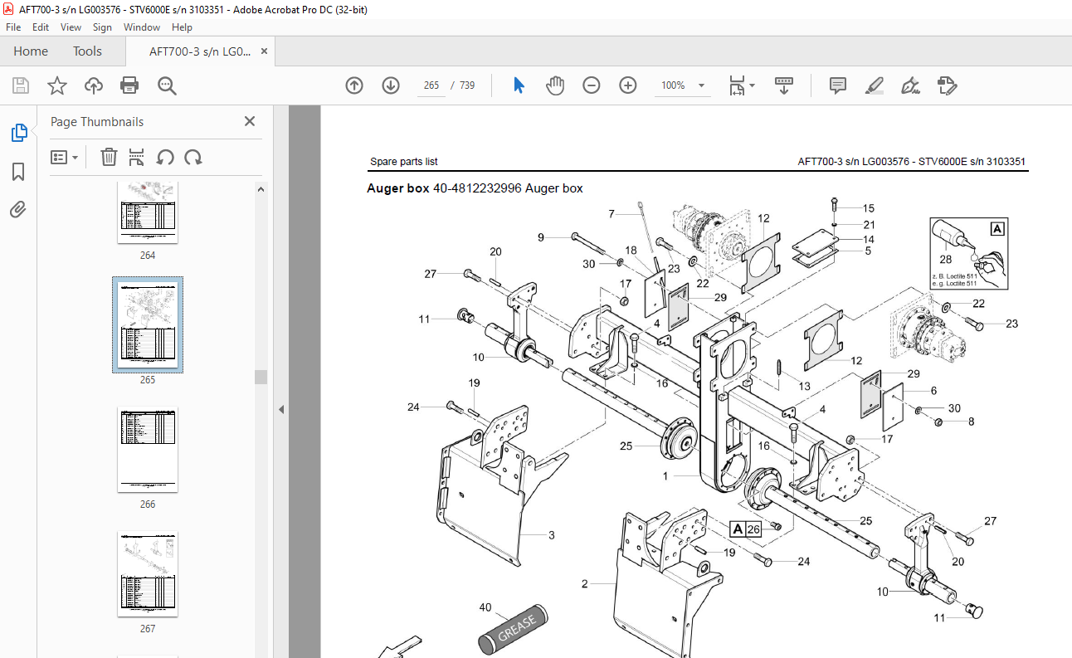Select page 265 thumbnail

coord(148,325)
